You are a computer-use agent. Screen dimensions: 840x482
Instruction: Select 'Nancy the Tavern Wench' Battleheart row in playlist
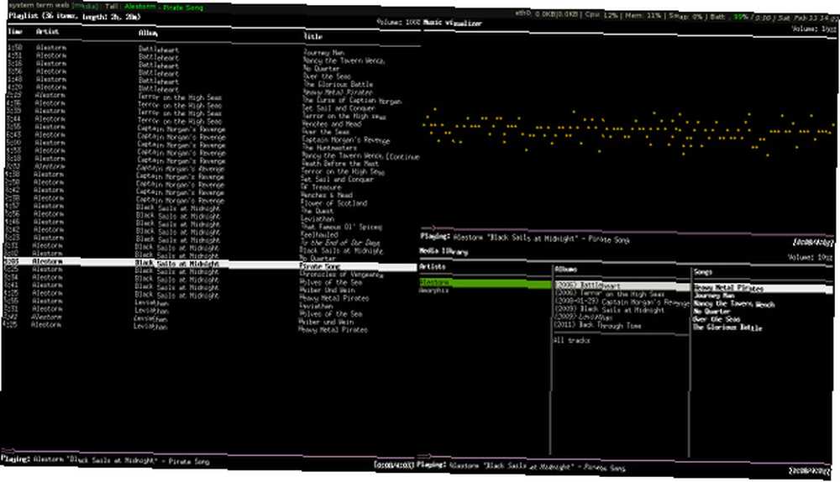pyautogui.click(x=213, y=60)
